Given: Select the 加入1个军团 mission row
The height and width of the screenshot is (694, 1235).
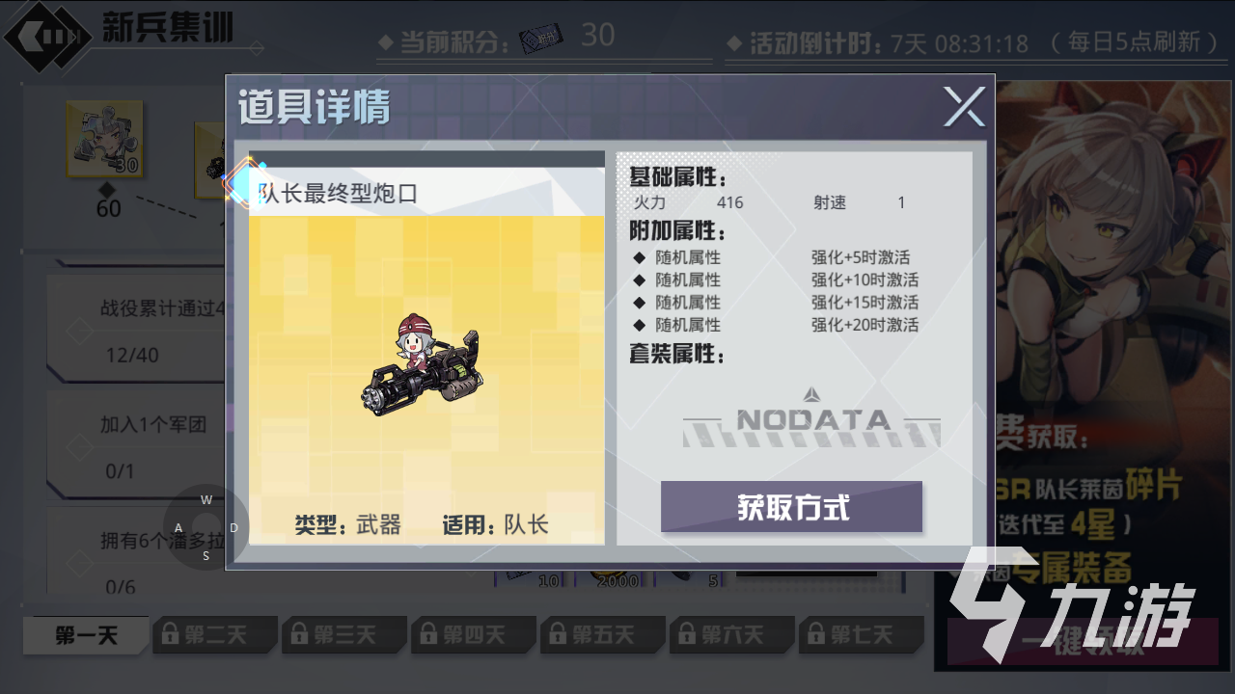Looking at the screenshot, I should point(136,445).
